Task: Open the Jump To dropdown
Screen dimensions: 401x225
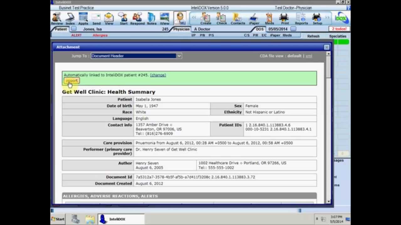Action: click(136, 56)
